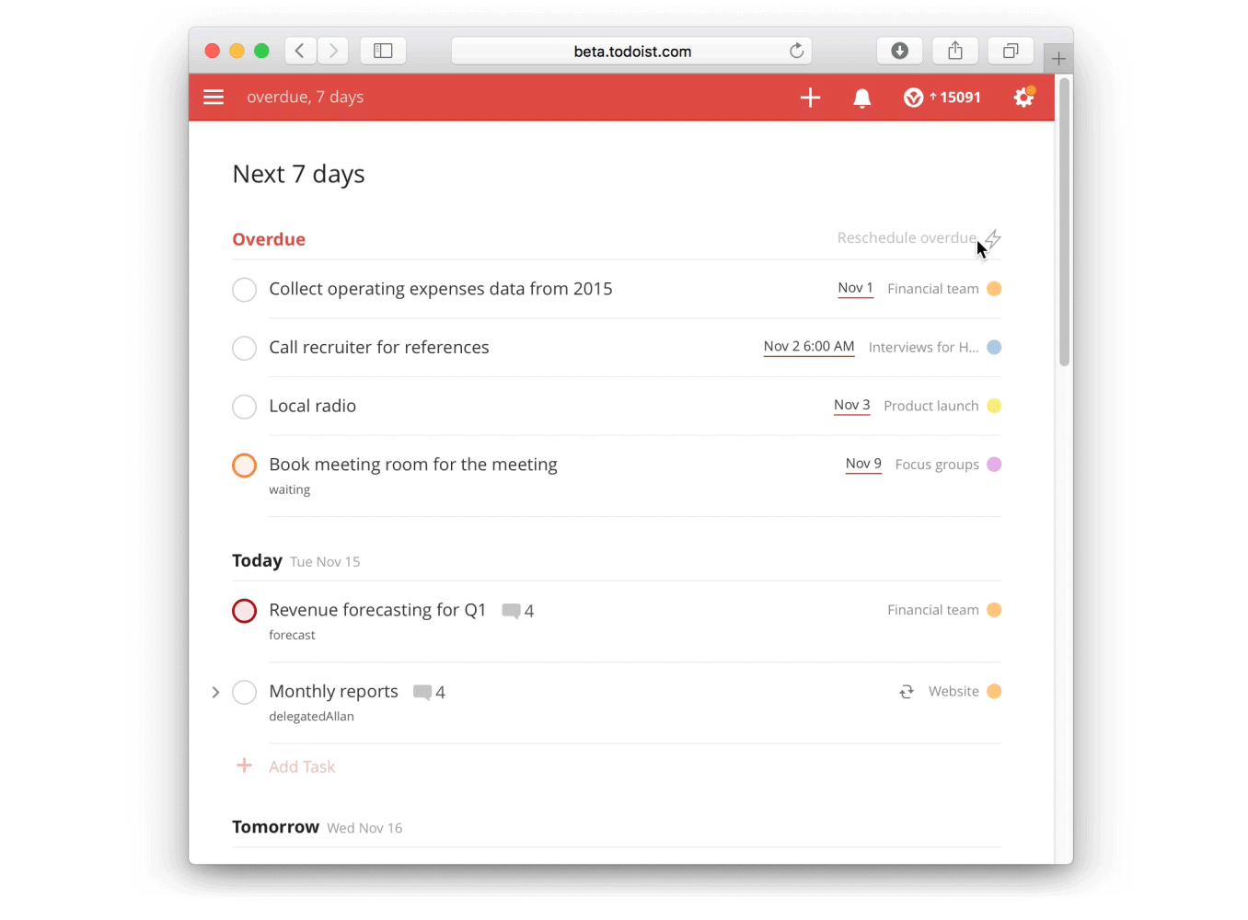Viewport: 1248px width, 920px height.
Task: Complete Call recruiter for references task
Action: (244, 348)
